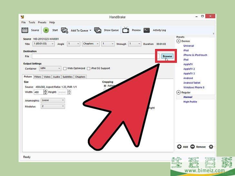Click the toolbar overflow arrow at far right
Screen dimensions: 235x176
click(x=214, y=34)
